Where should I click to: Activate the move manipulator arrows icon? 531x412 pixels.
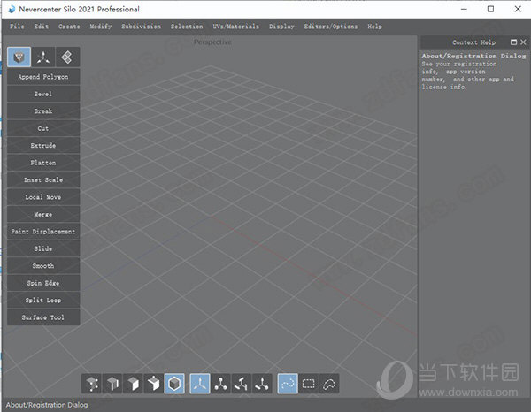[200, 384]
